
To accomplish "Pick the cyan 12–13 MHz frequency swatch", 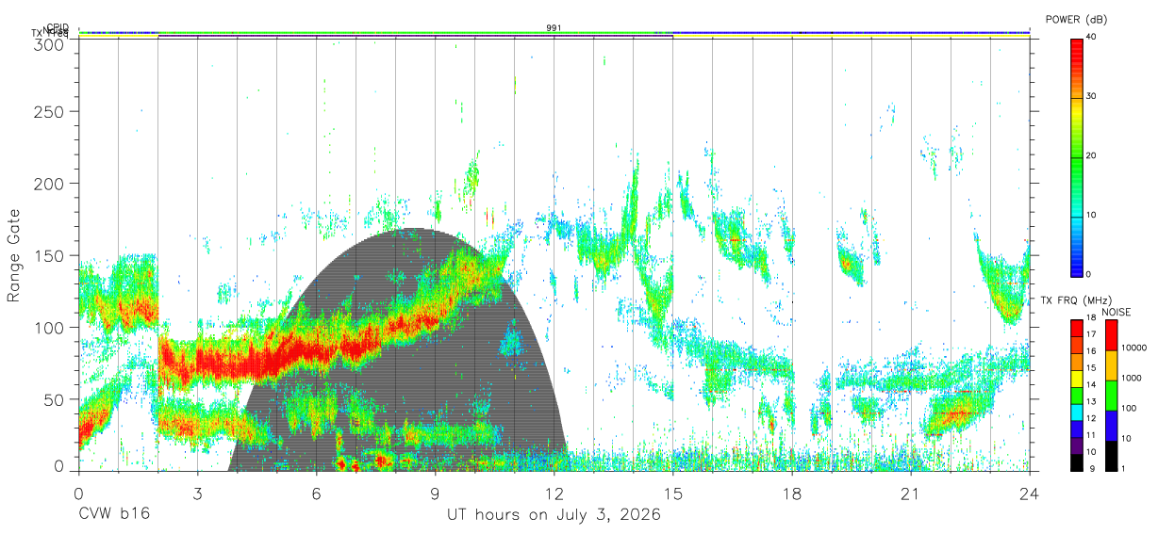I will click(x=1076, y=413).
